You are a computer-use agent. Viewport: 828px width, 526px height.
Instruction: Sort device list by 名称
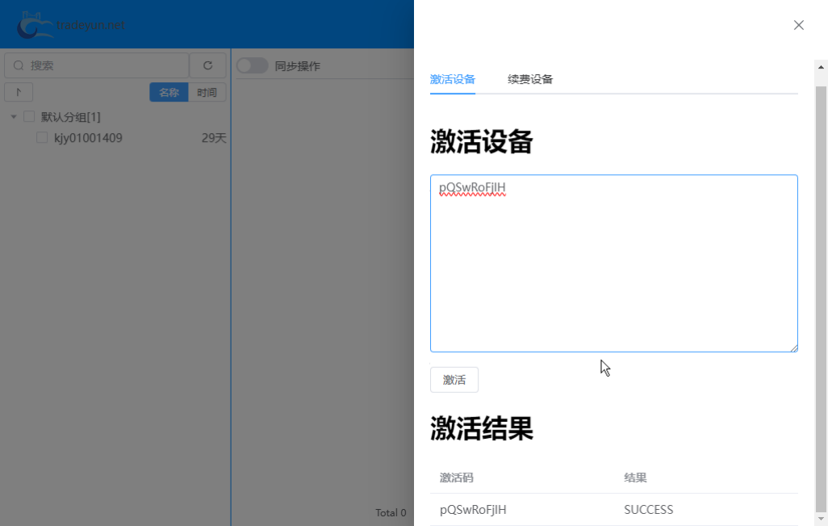[169, 92]
